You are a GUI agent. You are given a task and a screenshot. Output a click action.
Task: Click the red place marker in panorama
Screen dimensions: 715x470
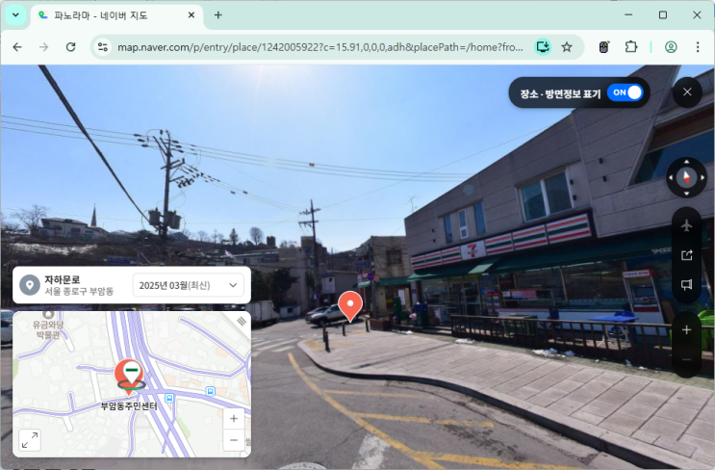coord(350,306)
